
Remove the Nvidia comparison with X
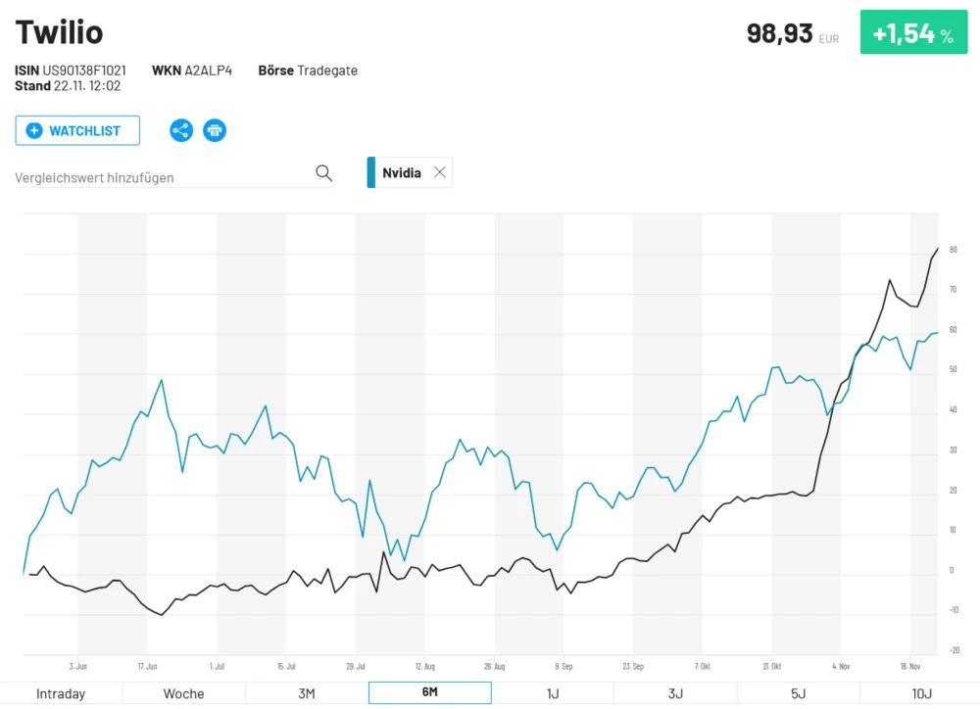(440, 172)
